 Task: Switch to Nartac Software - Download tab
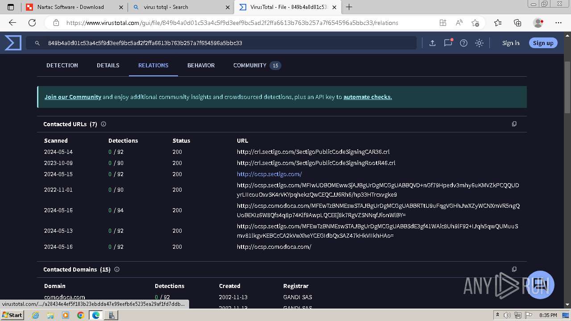coord(74,7)
